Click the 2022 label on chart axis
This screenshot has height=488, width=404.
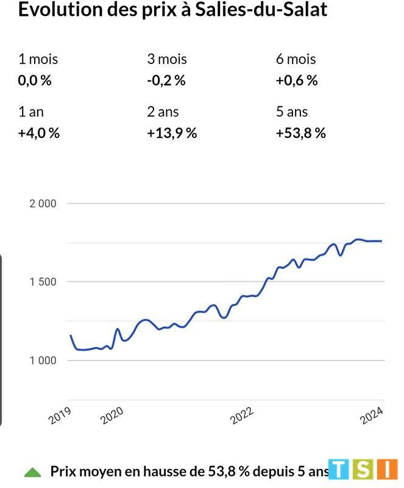tap(241, 416)
